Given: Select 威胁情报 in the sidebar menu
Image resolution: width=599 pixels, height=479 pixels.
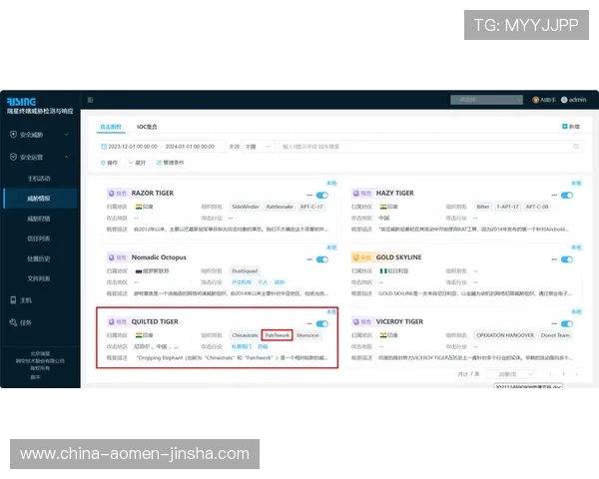Looking at the screenshot, I should click(40, 199).
